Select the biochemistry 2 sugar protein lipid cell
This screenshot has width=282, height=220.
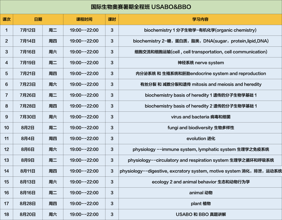click(x=200, y=41)
